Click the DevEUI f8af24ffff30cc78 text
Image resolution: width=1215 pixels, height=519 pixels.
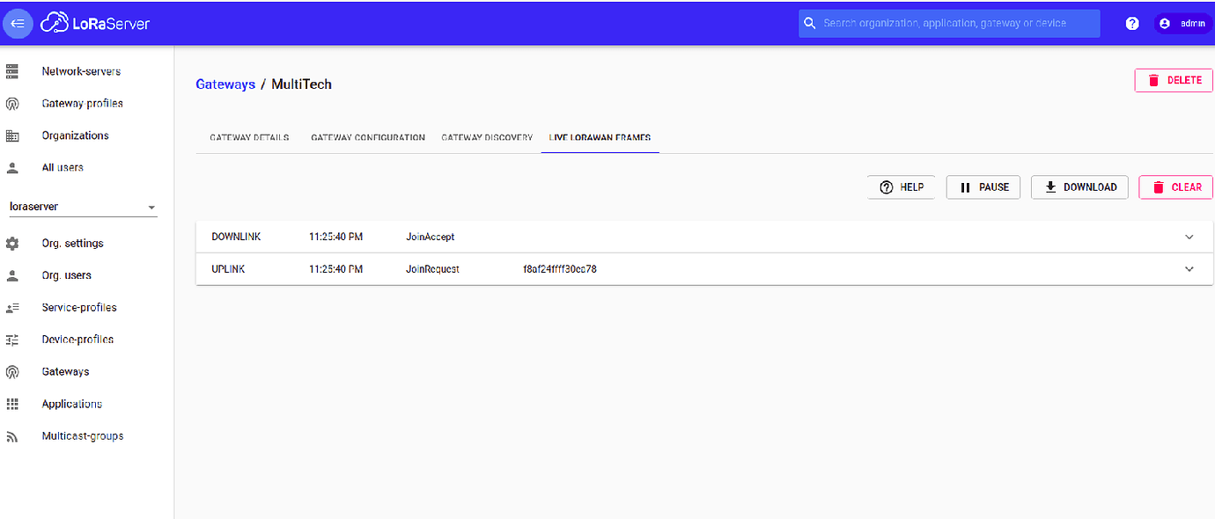560,269
